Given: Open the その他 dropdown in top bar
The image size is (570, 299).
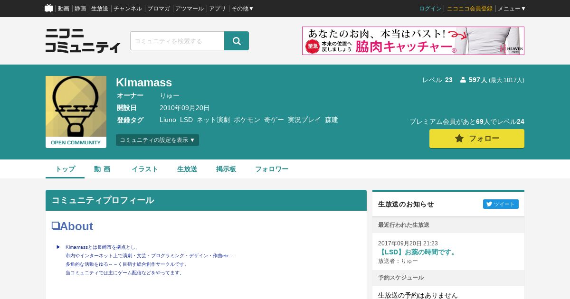Looking at the screenshot, I should click(242, 9).
